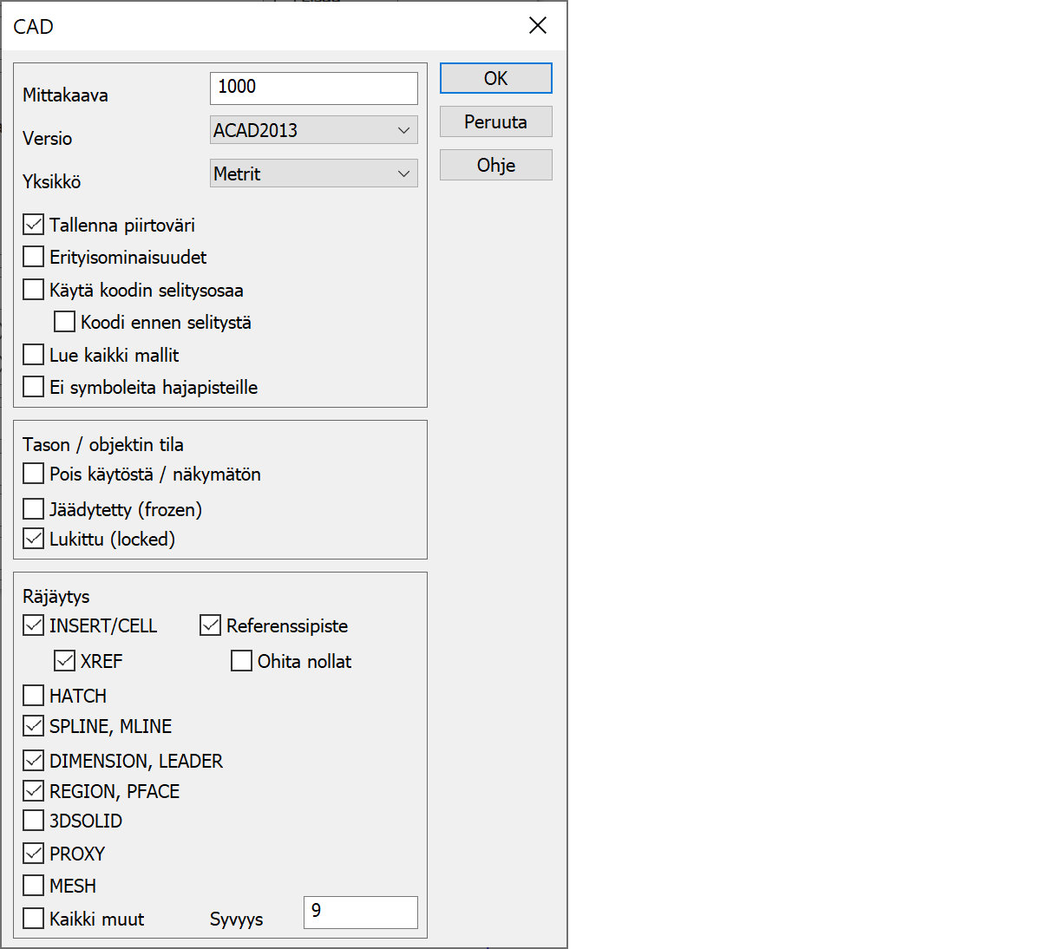Tick Käytä koodin selitysosaa checkbox
This screenshot has height=949, width=1041.
(34, 290)
